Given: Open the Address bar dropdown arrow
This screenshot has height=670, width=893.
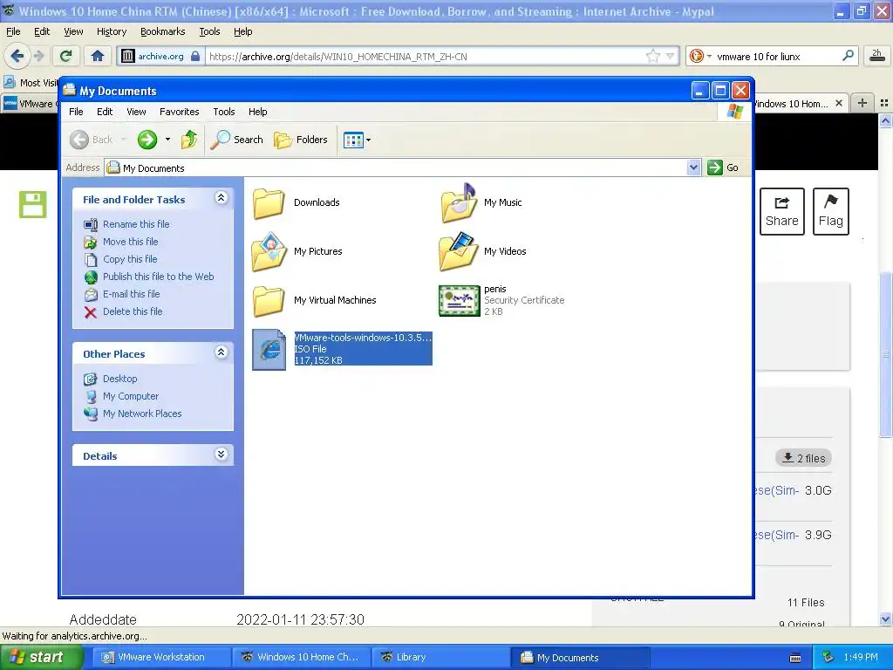Looking at the screenshot, I should 693,167.
